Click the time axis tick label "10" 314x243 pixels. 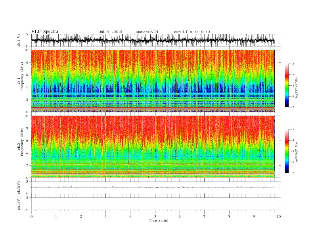pyautogui.click(x=279, y=216)
